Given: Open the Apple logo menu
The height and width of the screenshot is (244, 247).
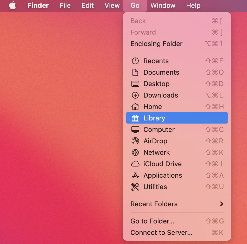Looking at the screenshot, I should tap(12, 5).
